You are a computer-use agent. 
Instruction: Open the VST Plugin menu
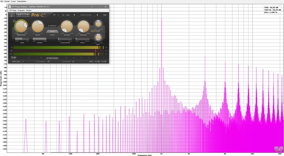pyautogui.click(x=13, y=11)
